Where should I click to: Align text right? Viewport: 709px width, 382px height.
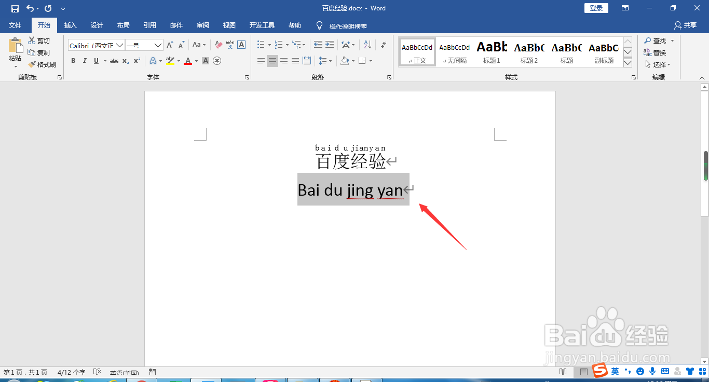click(284, 61)
